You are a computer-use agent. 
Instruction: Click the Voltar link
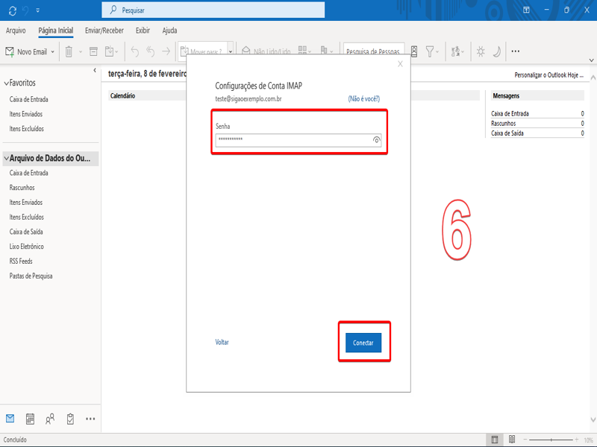222,342
